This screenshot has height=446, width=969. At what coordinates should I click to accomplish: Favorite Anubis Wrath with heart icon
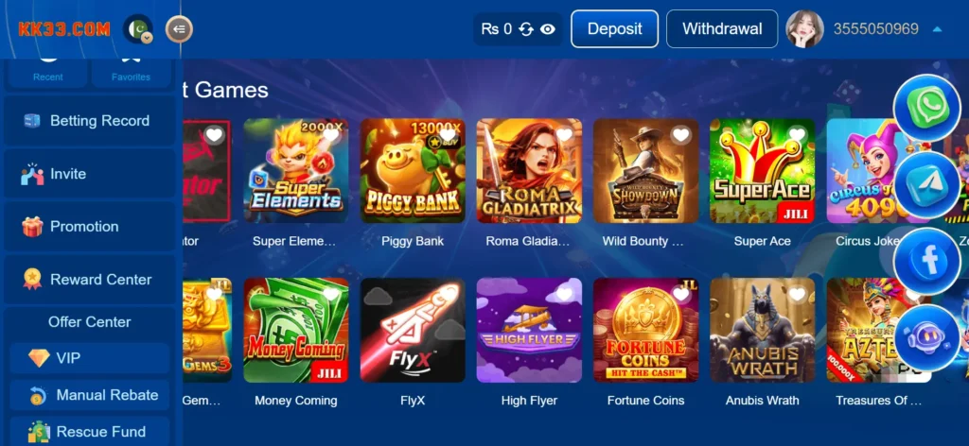coord(797,294)
